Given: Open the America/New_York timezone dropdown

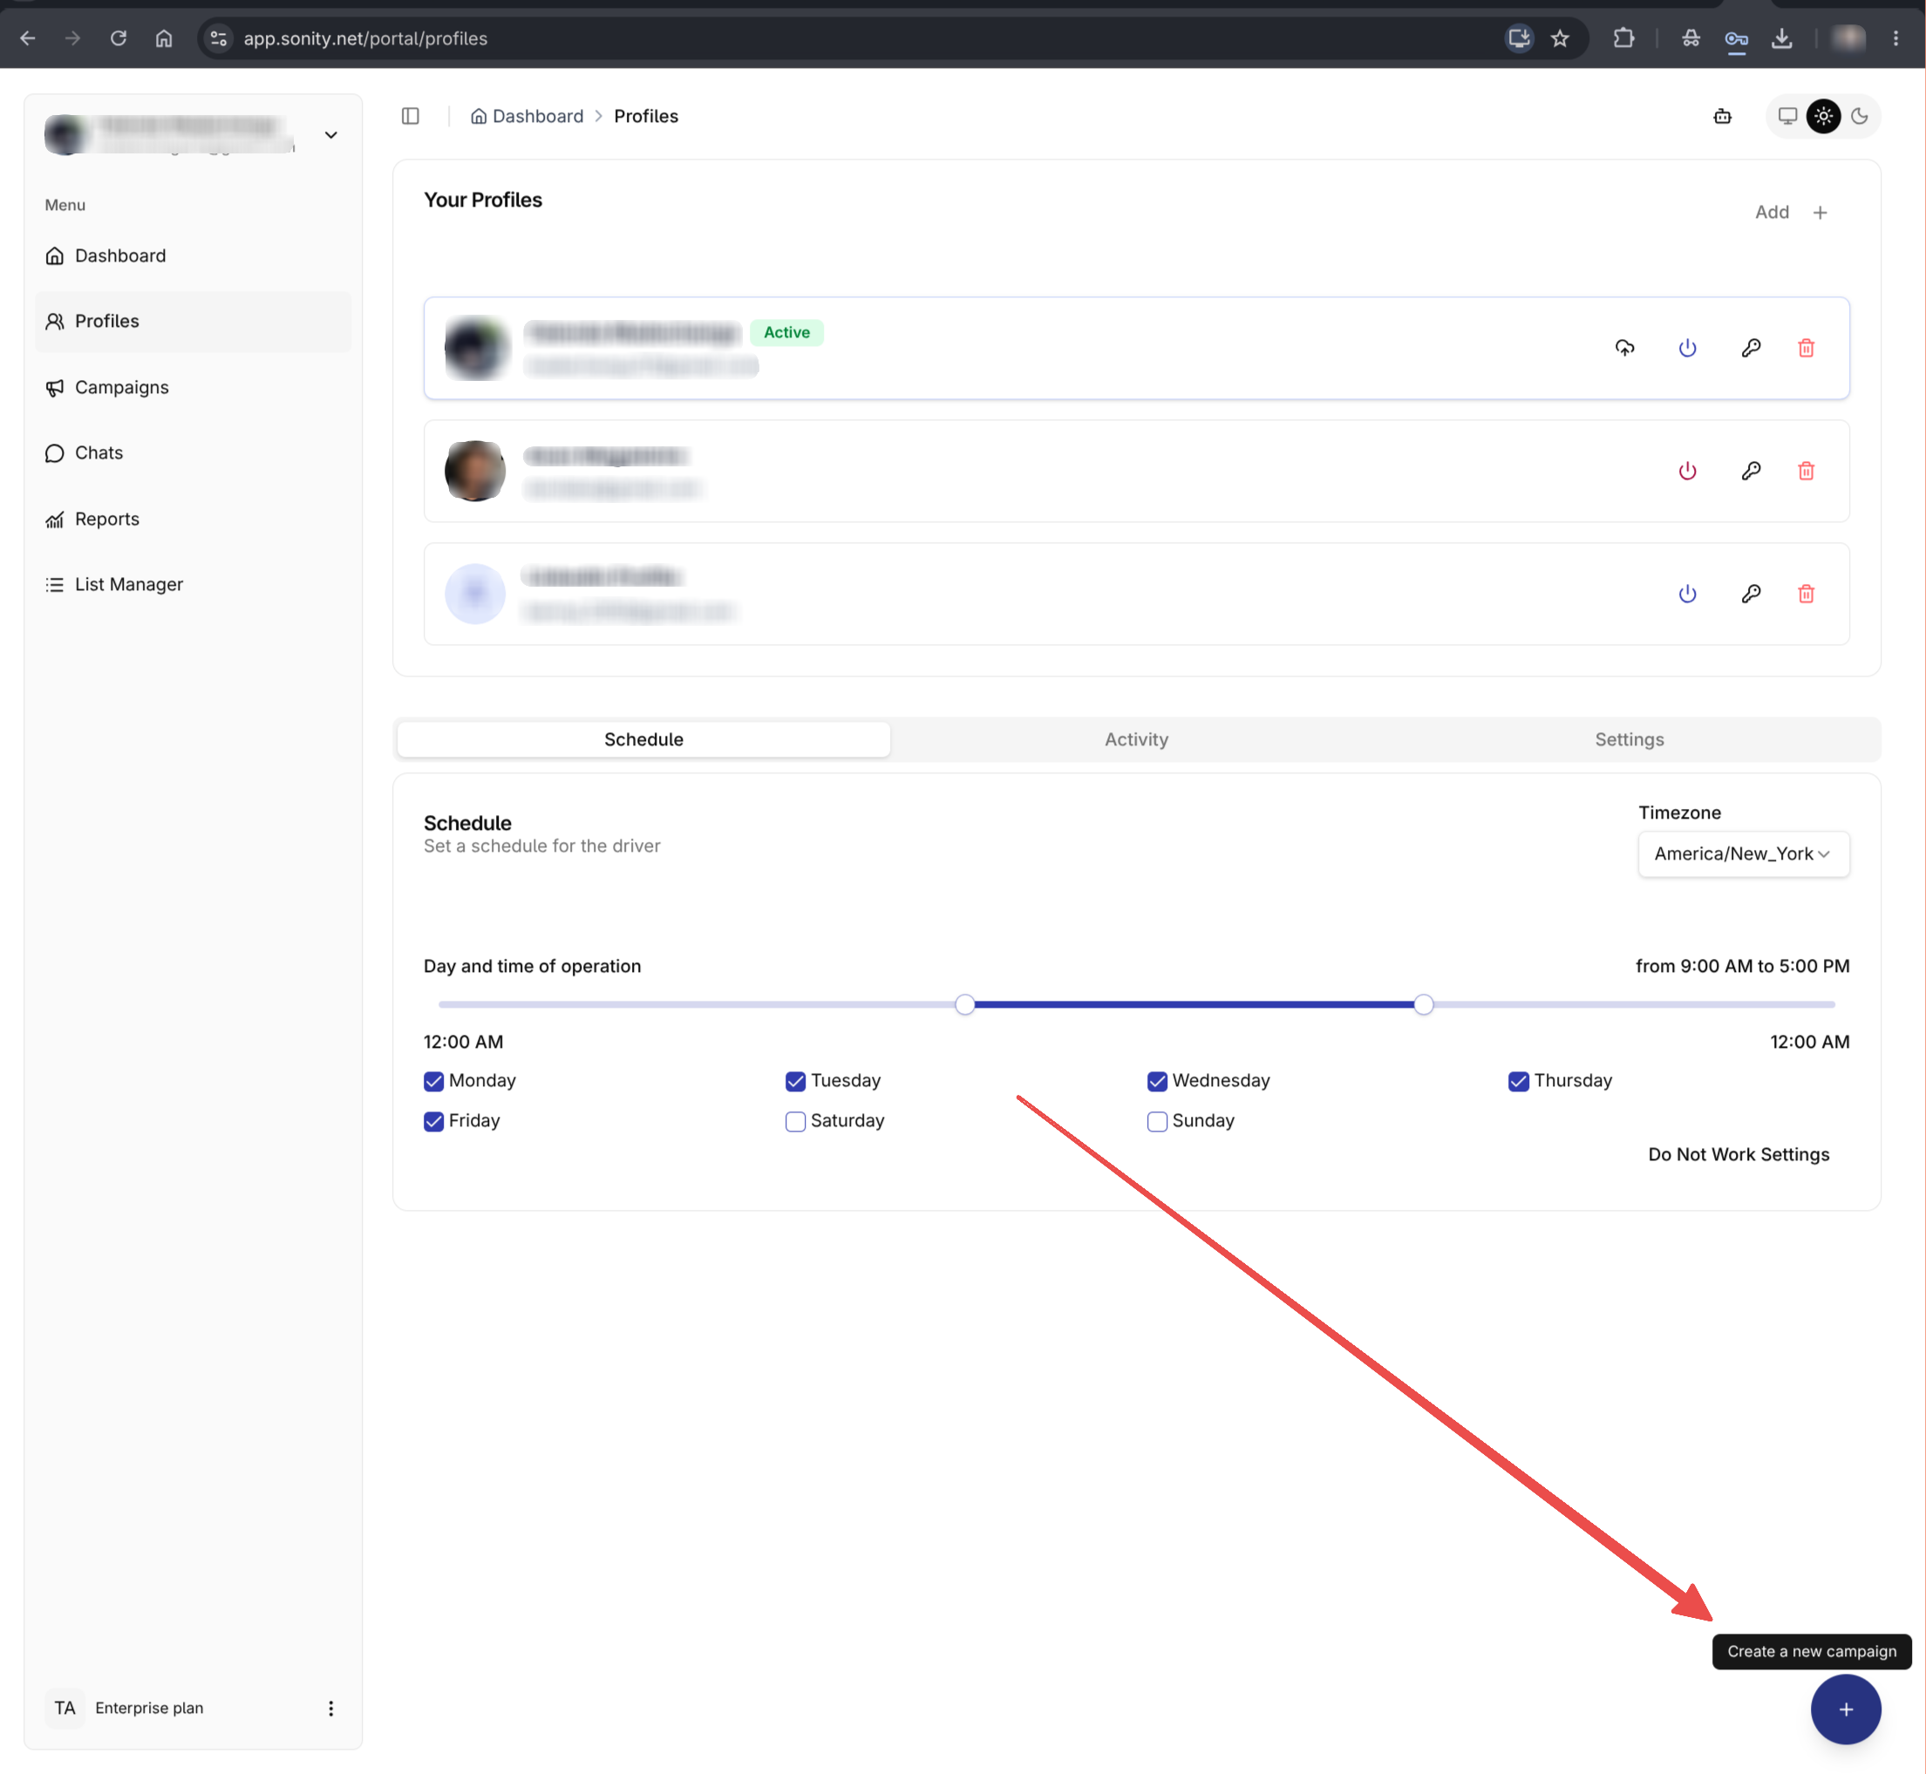Looking at the screenshot, I should click(x=1743, y=853).
